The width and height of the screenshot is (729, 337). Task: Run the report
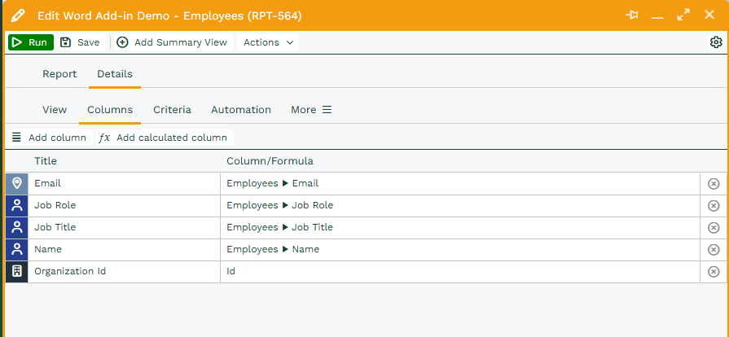(x=31, y=42)
